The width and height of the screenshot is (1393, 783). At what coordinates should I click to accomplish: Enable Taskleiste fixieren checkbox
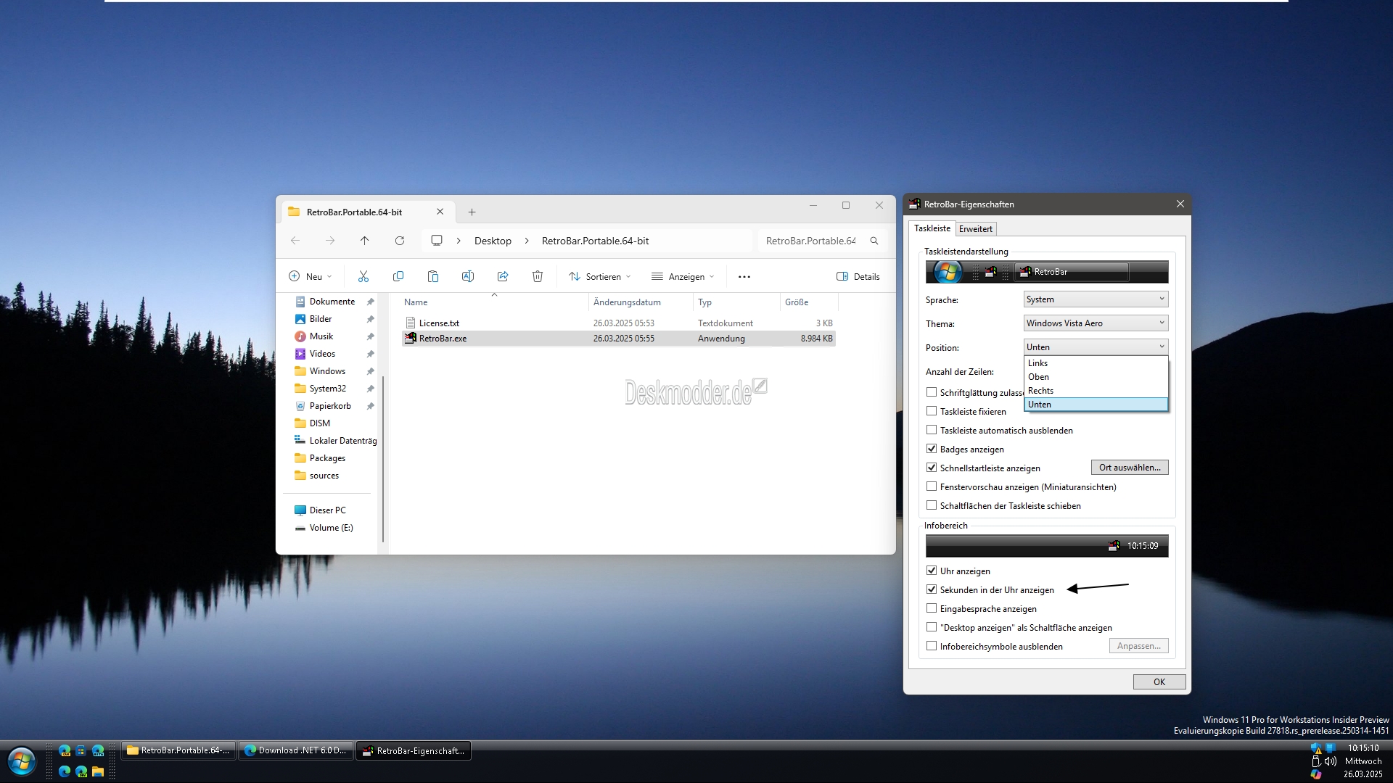pyautogui.click(x=932, y=411)
